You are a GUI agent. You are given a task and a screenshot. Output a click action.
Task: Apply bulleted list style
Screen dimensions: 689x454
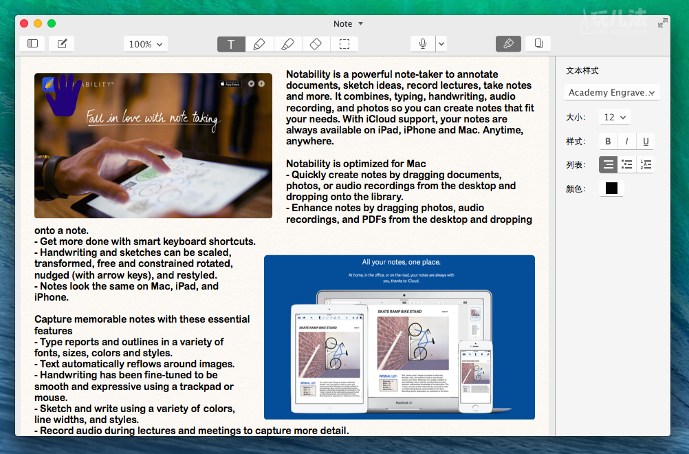pos(626,164)
